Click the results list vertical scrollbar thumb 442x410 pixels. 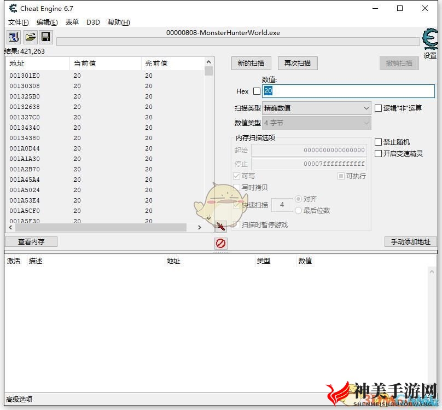[x=208, y=71]
